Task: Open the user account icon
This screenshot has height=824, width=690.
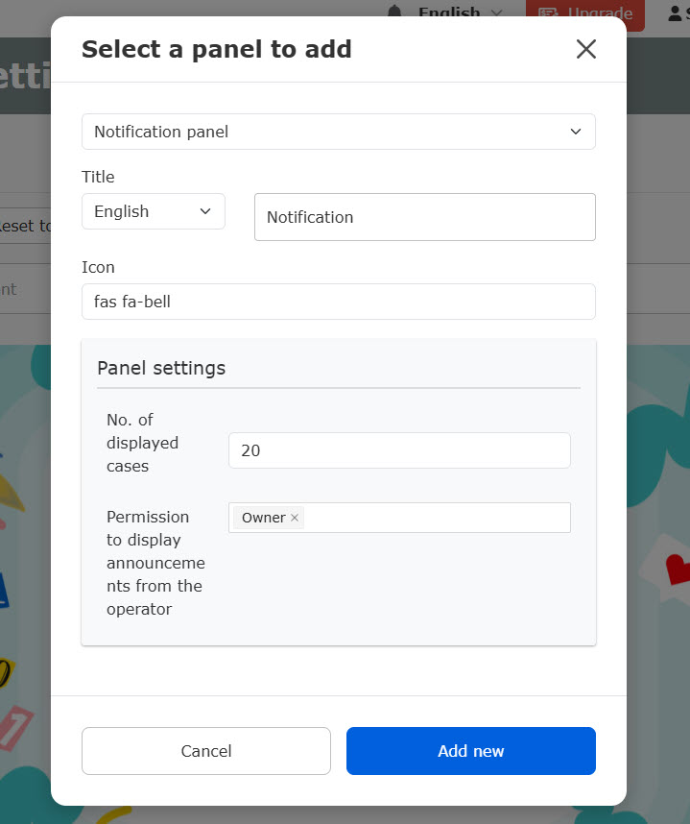Action: tap(675, 12)
